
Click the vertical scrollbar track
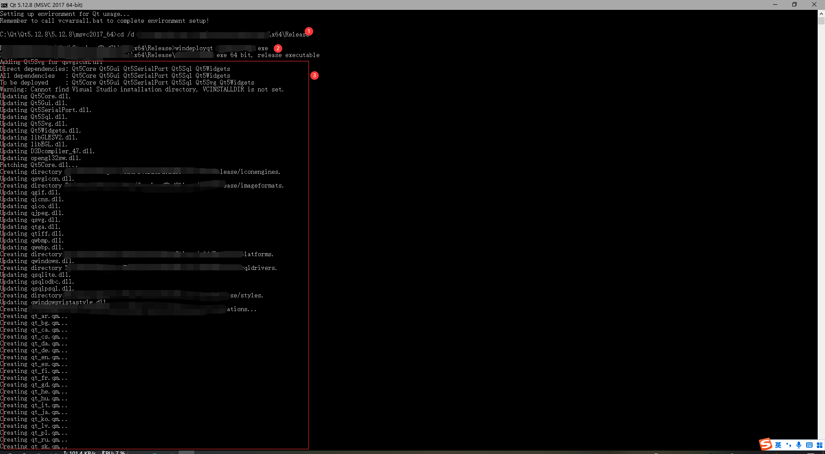coord(821,232)
